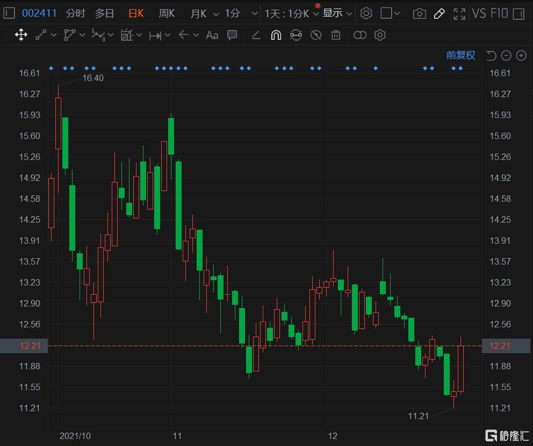Select the 日K daily candlestick tab

(x=136, y=13)
